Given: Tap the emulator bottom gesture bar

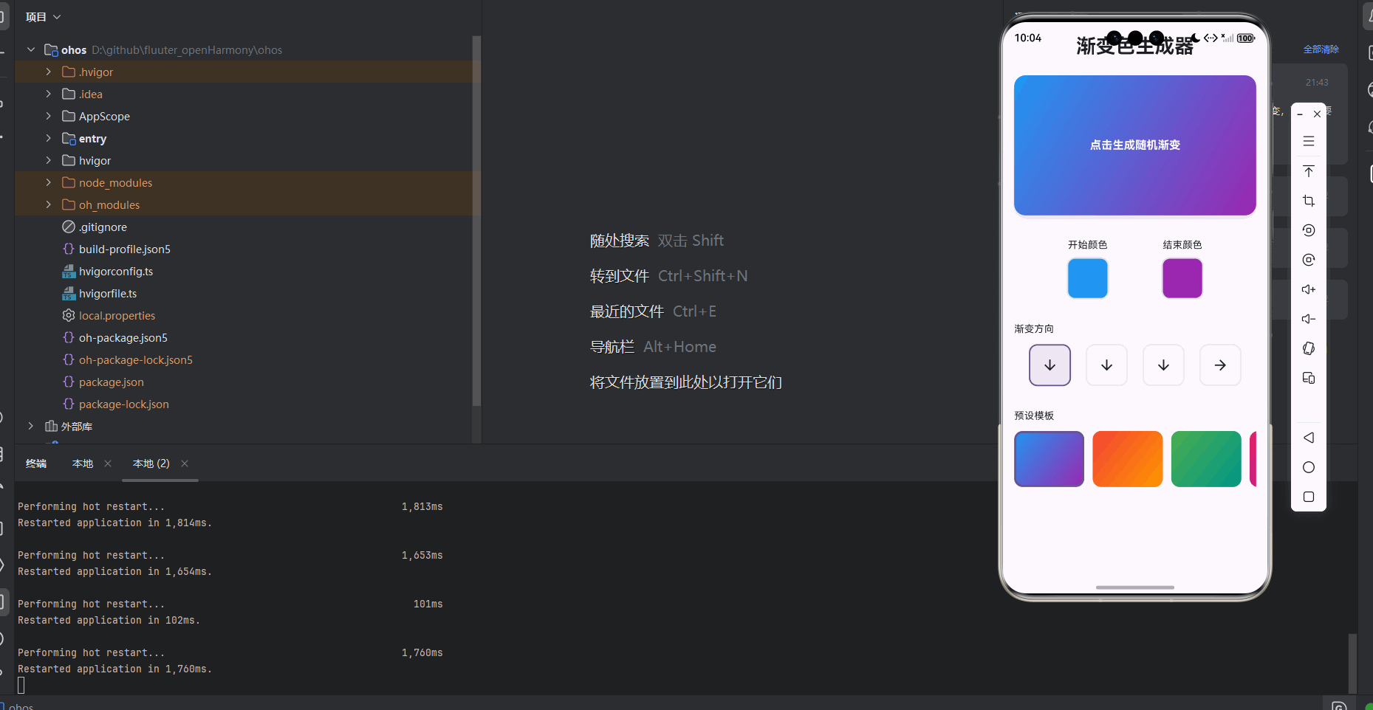Looking at the screenshot, I should [1135, 587].
